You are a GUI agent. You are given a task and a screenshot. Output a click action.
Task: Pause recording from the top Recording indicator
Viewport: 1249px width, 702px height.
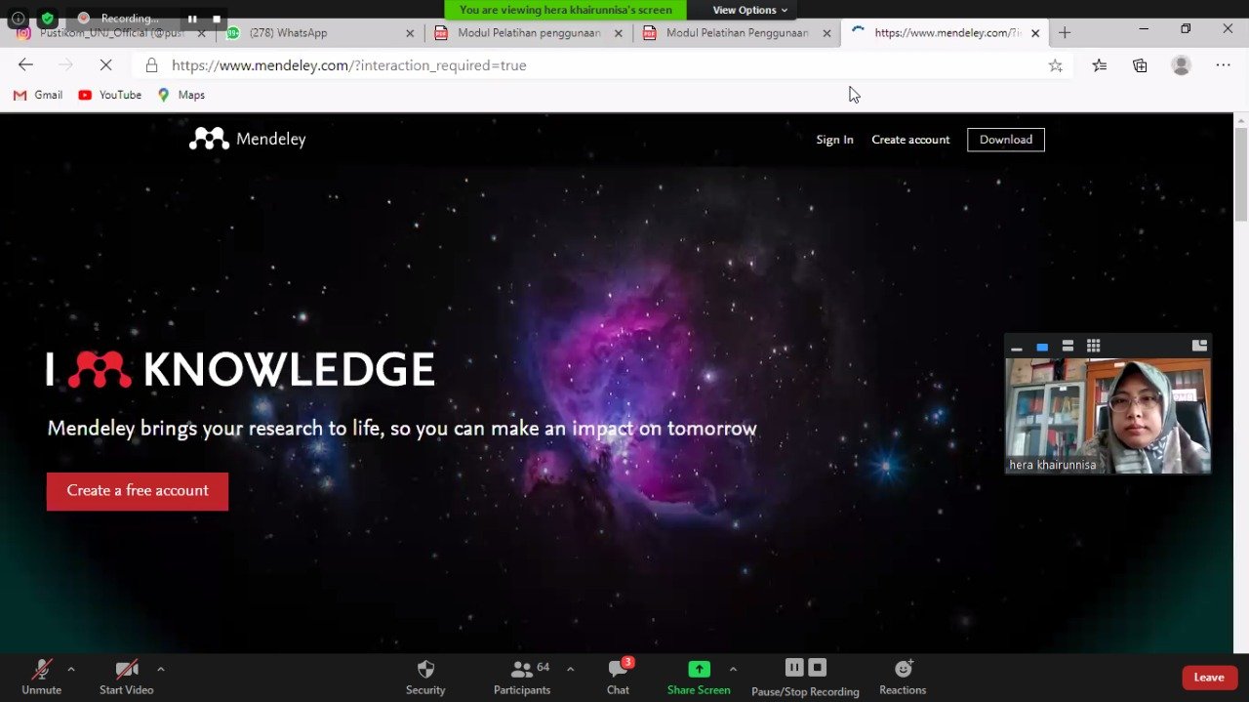point(192,19)
